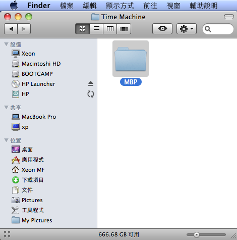Click the grid icon in status bar
The height and width of the screenshot is (240, 237).
click(x=7, y=234)
